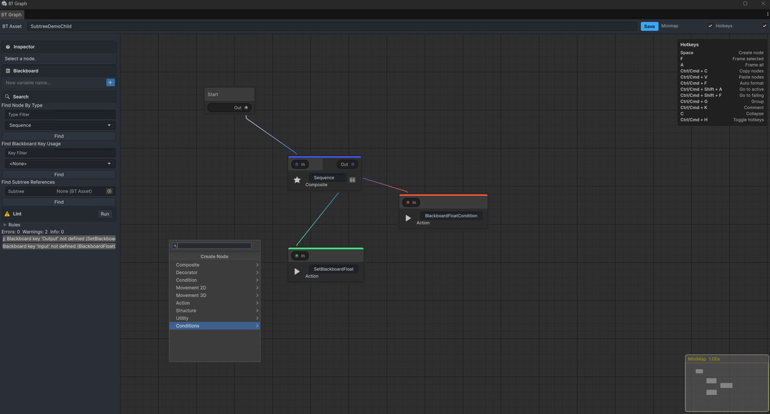Click play icon on SetBlackboardFloat node
Image resolution: width=770 pixels, height=414 pixels.
[x=296, y=272]
